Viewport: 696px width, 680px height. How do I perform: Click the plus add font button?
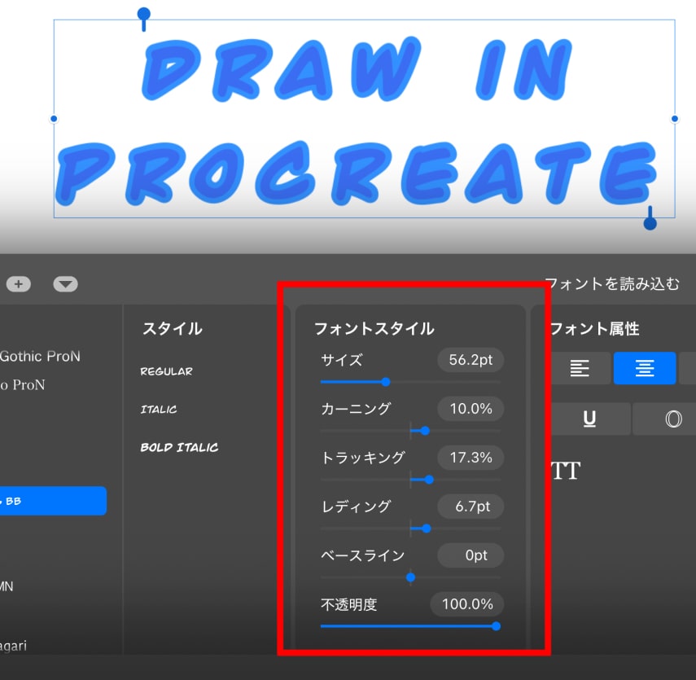point(19,284)
